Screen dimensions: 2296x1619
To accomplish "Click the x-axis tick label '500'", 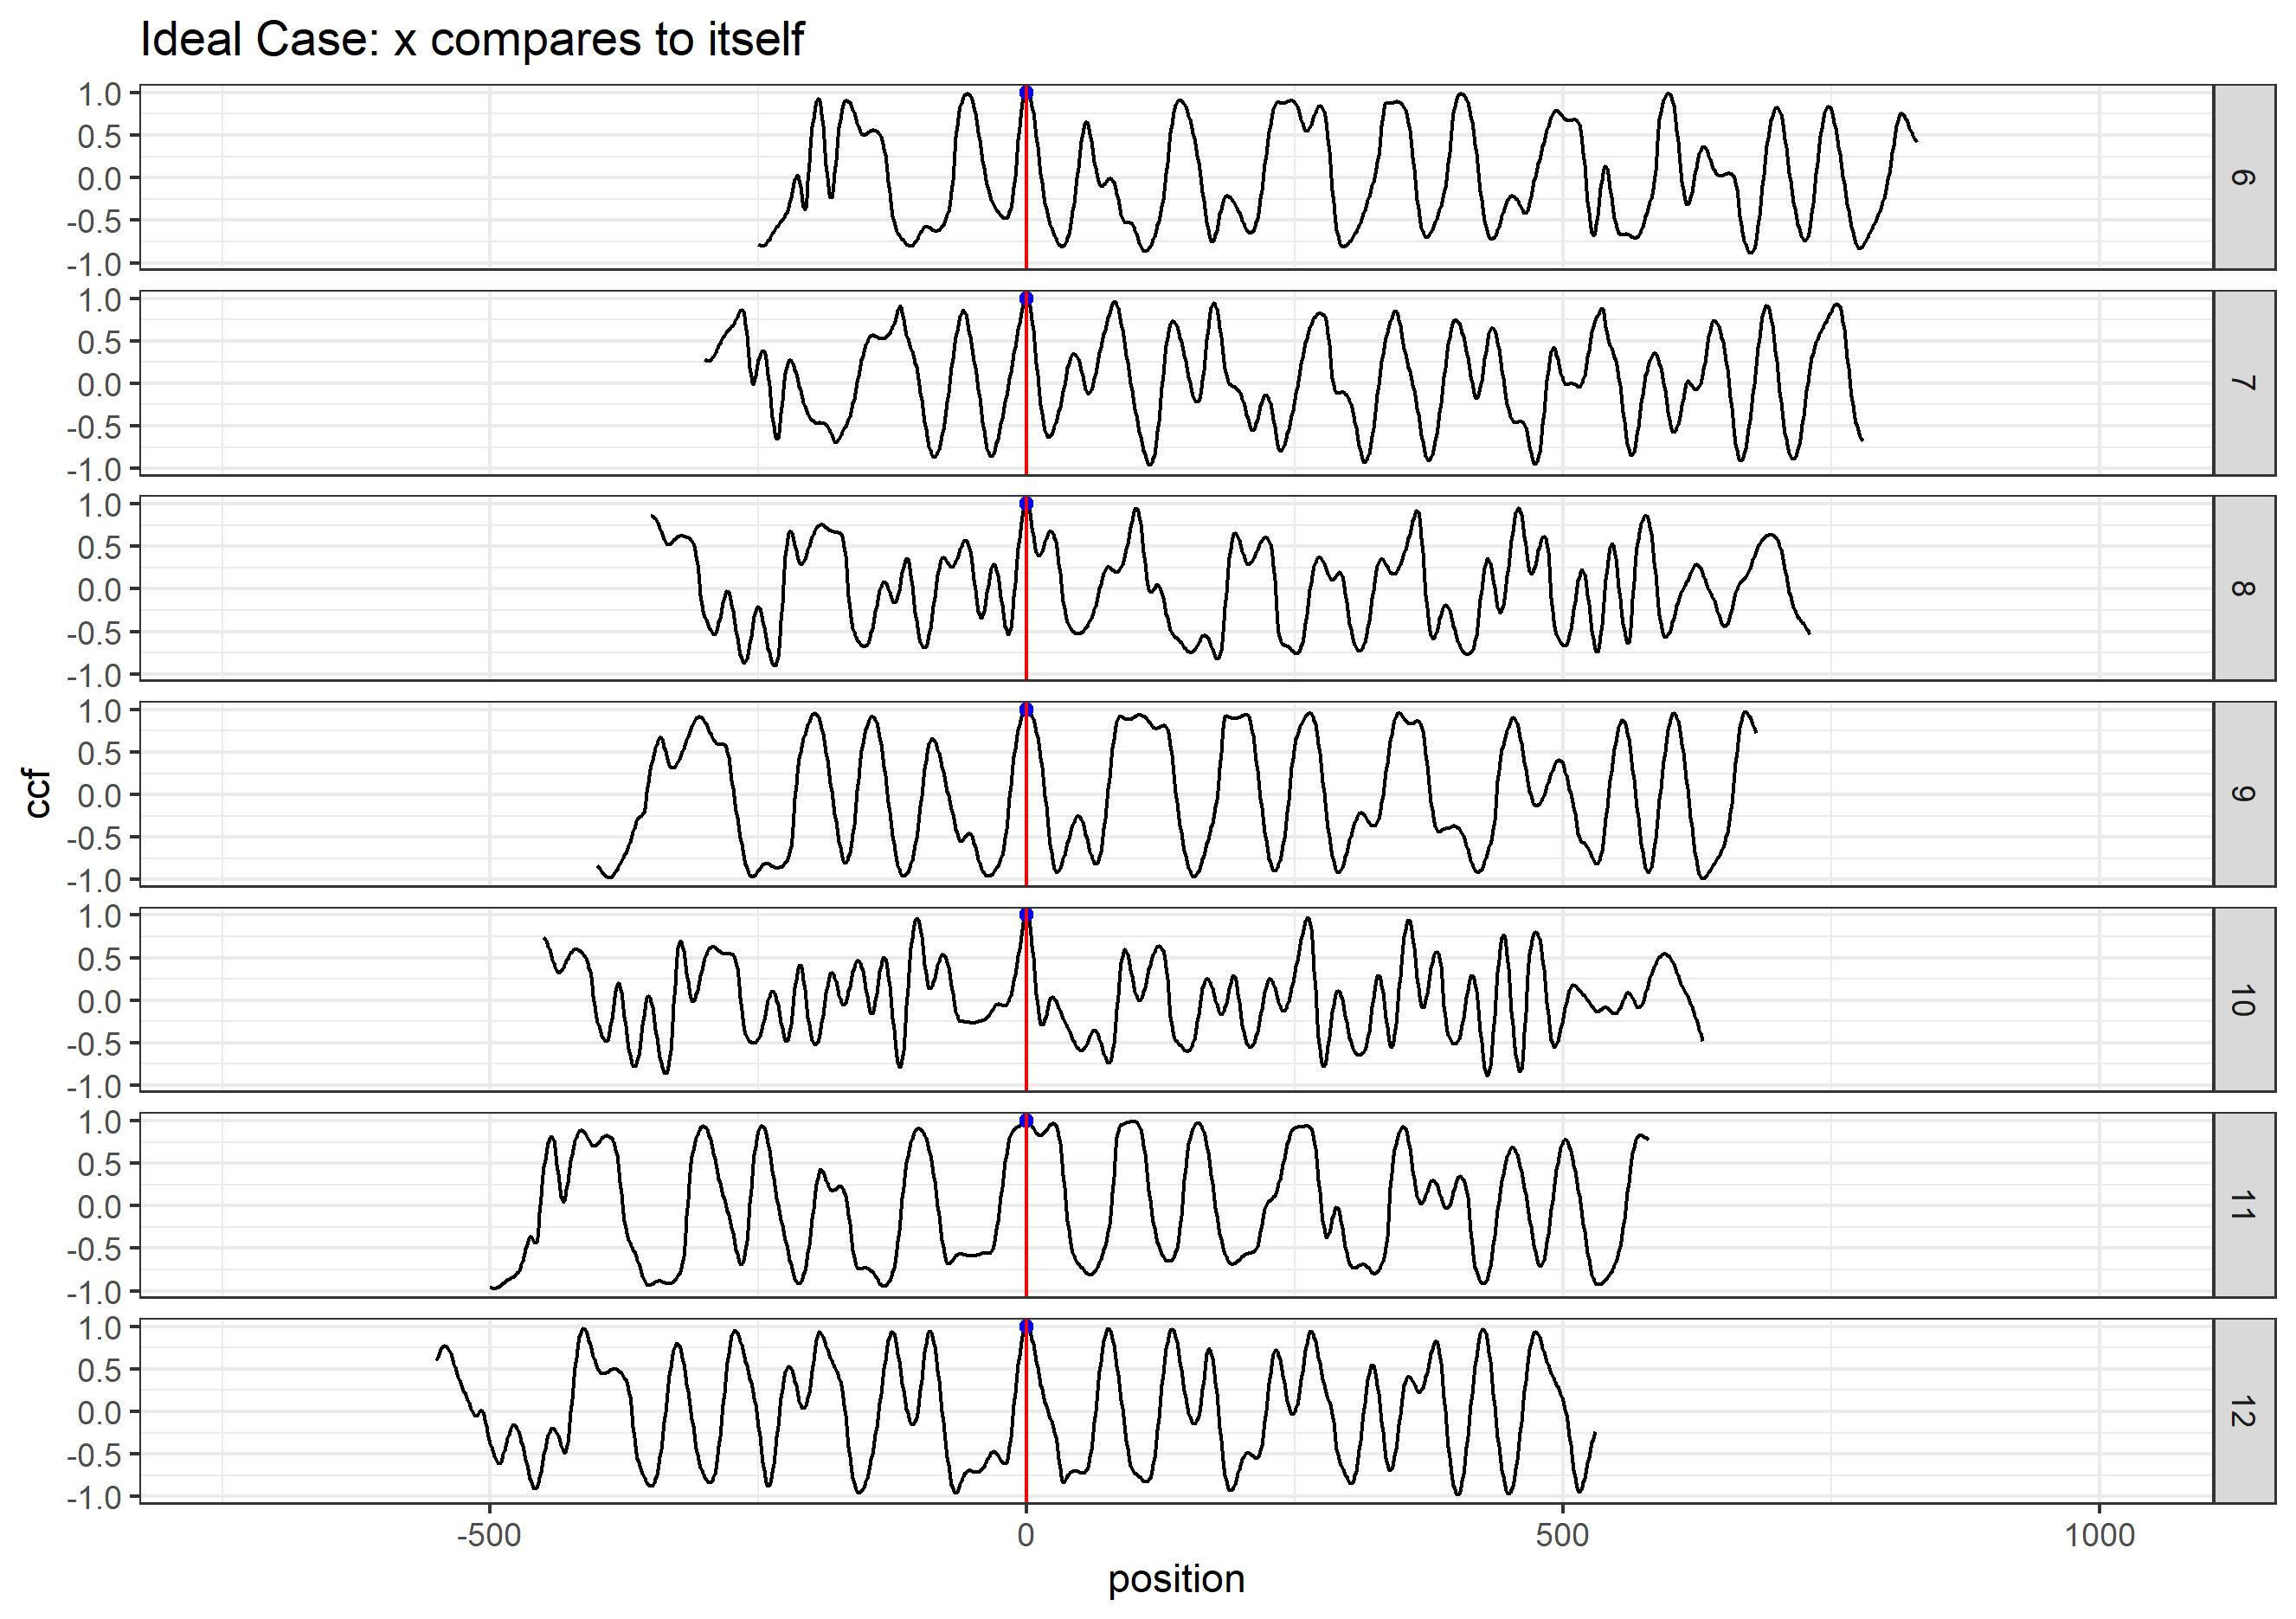I will pyautogui.click(x=1562, y=1535).
